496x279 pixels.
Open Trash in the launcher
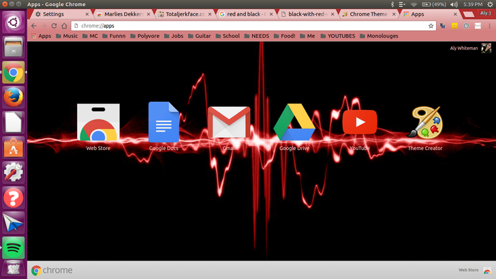click(14, 269)
